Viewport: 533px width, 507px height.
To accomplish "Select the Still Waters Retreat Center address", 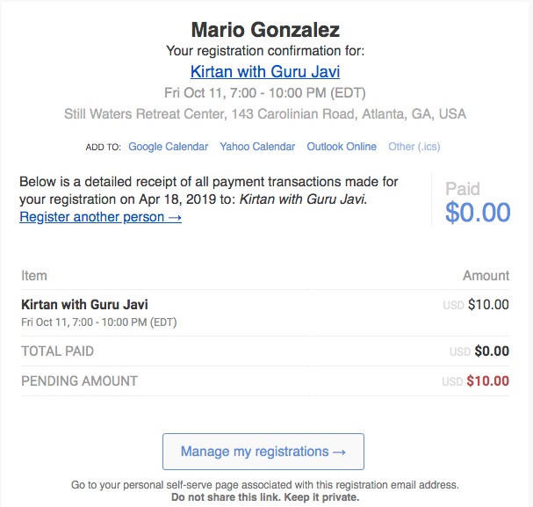I will pos(265,114).
